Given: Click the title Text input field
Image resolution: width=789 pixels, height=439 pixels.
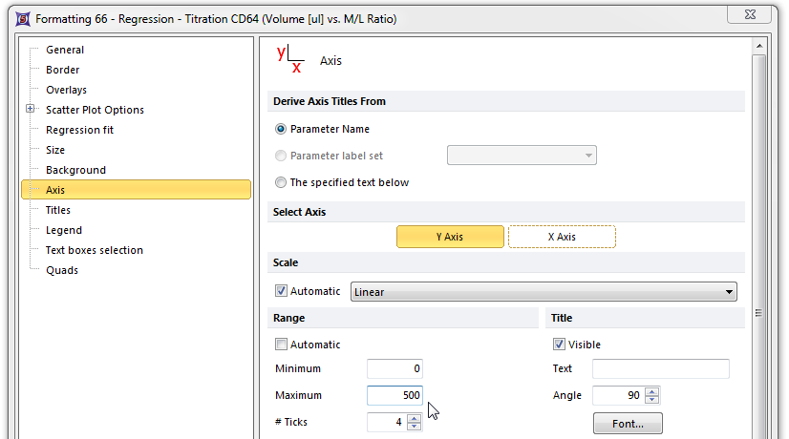Looking at the screenshot, I should [x=660, y=369].
